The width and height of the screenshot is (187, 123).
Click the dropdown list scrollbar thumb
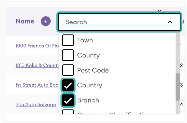[x=178, y=87]
